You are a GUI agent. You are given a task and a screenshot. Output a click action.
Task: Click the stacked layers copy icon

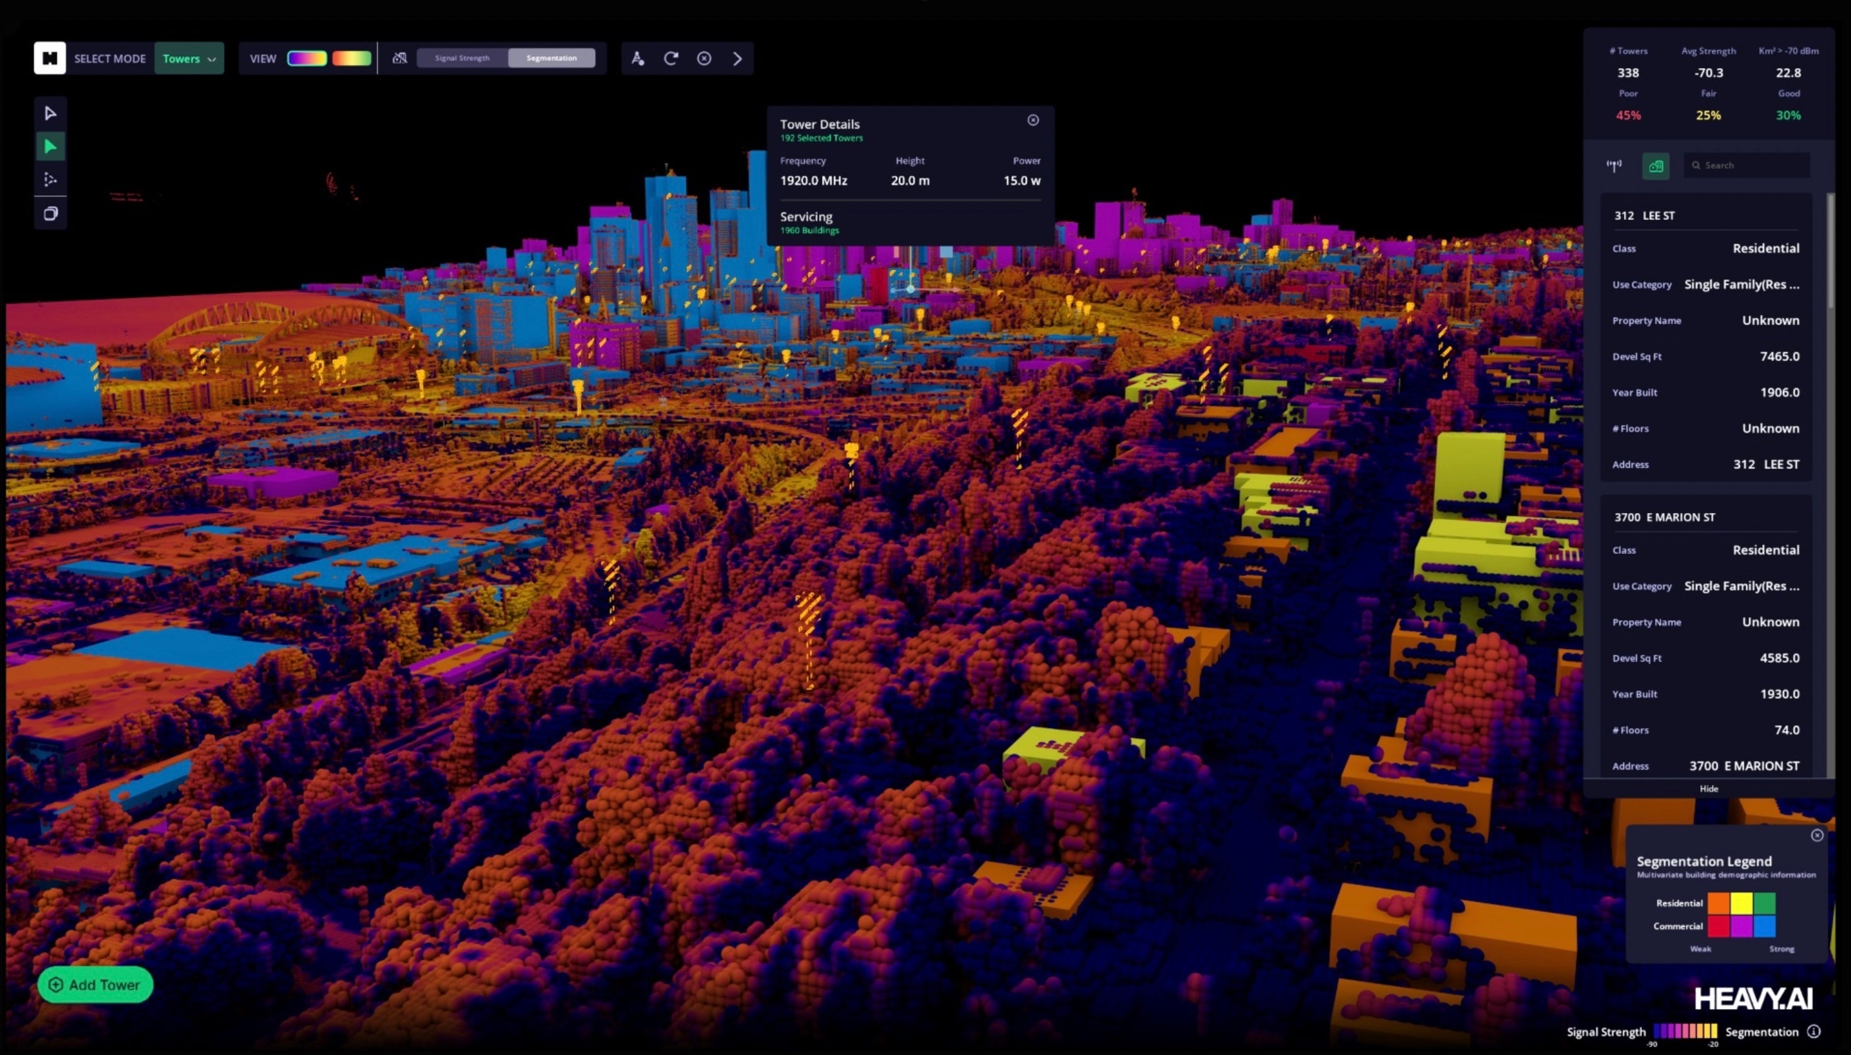click(50, 213)
